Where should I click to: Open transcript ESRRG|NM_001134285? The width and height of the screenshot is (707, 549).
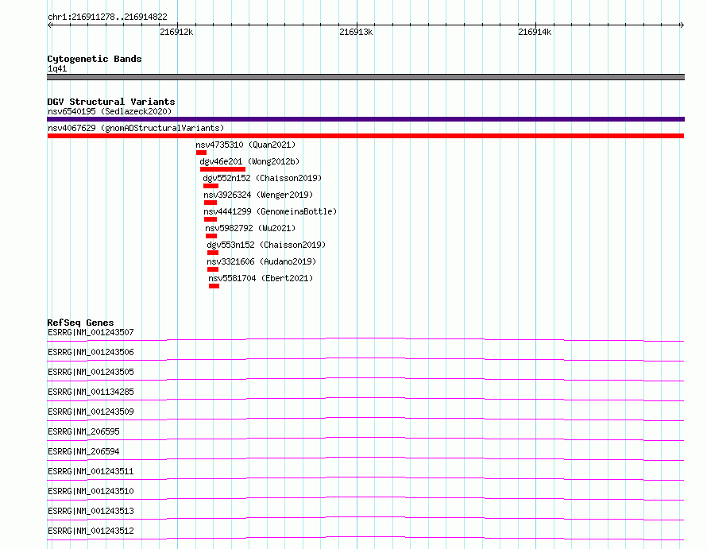coord(91,392)
